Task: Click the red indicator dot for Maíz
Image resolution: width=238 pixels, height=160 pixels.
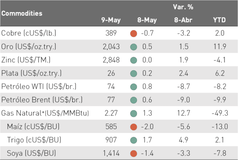Action: 134,127
